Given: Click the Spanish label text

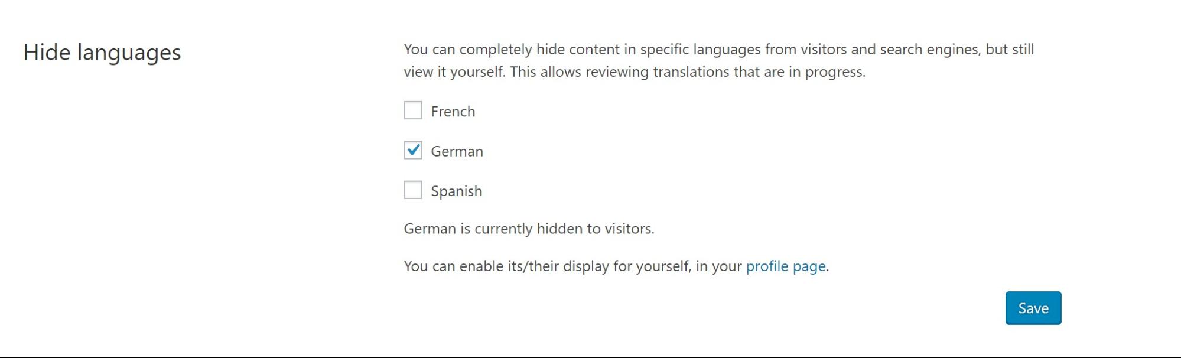Looking at the screenshot, I should pyautogui.click(x=456, y=191).
